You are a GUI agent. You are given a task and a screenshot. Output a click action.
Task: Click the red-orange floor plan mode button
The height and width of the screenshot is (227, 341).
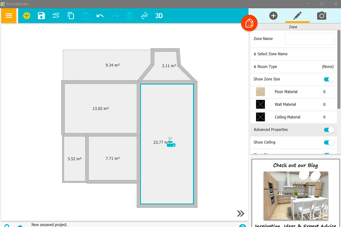click(x=249, y=23)
